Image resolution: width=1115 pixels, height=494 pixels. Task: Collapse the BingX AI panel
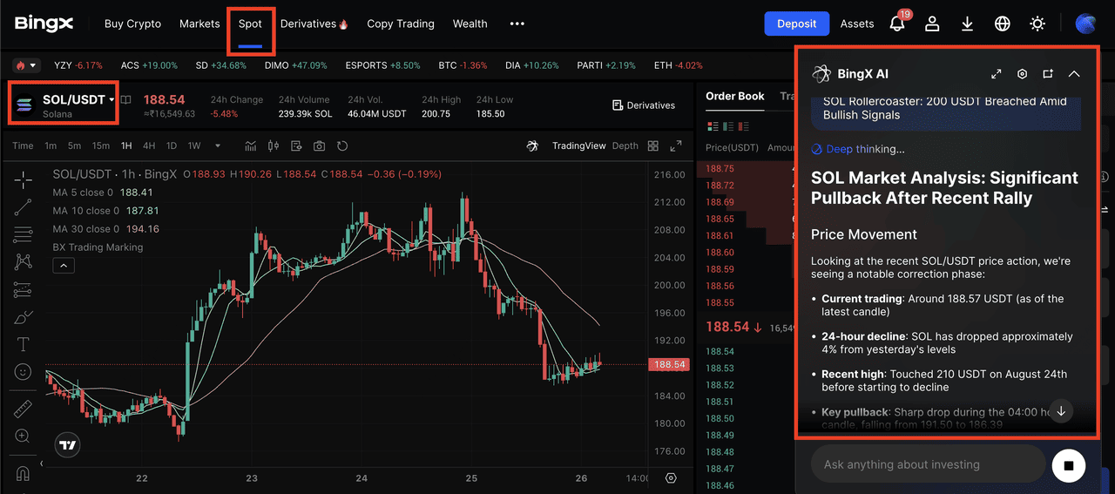point(1074,74)
